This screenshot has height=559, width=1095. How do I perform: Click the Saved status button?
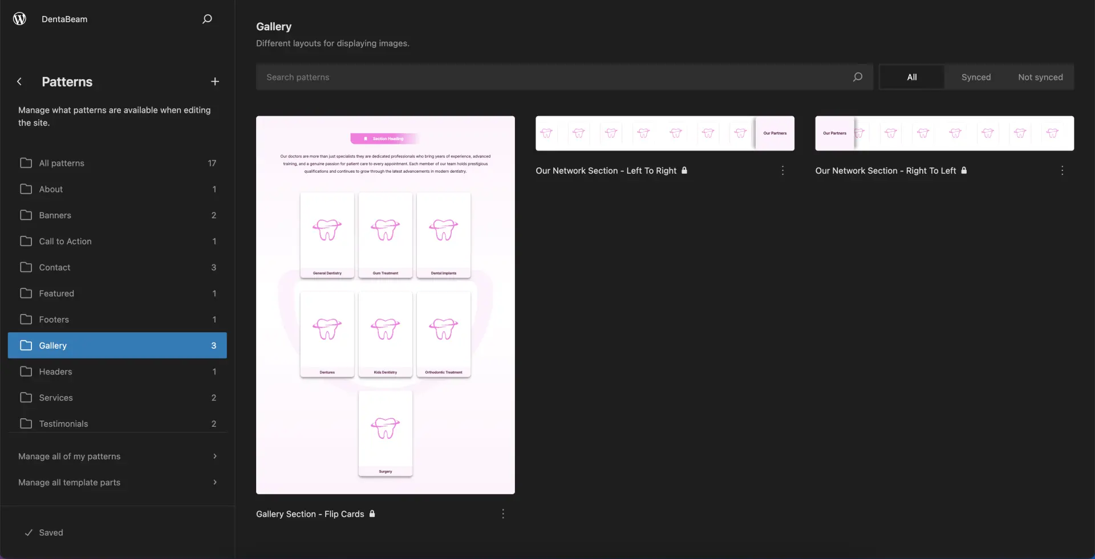[44, 532]
